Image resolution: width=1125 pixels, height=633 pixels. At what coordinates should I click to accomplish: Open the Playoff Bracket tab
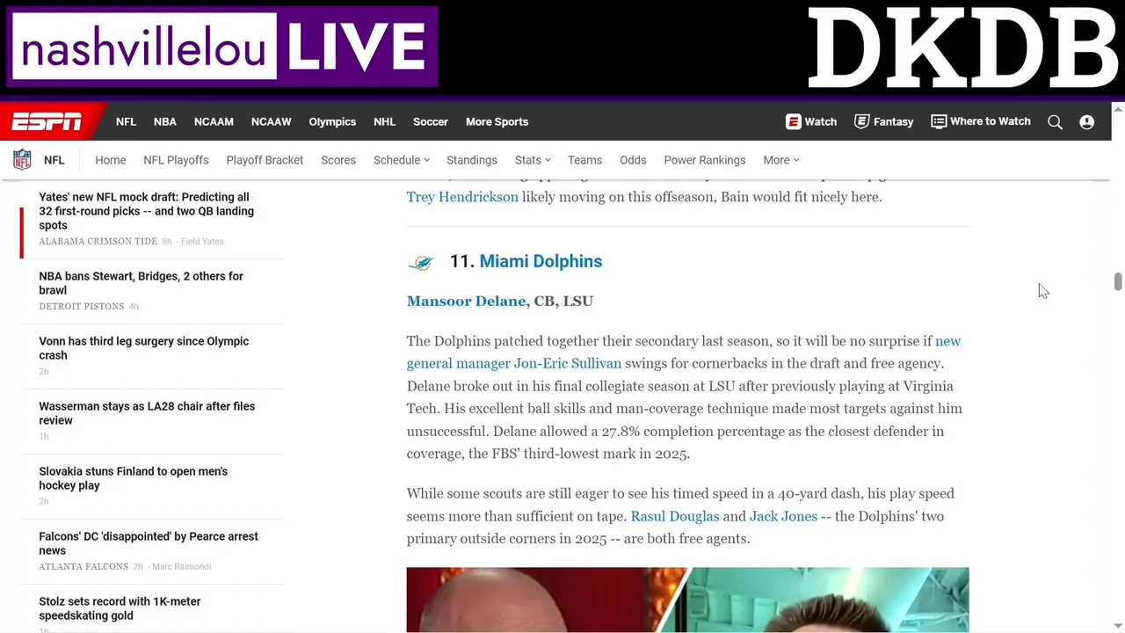click(265, 160)
